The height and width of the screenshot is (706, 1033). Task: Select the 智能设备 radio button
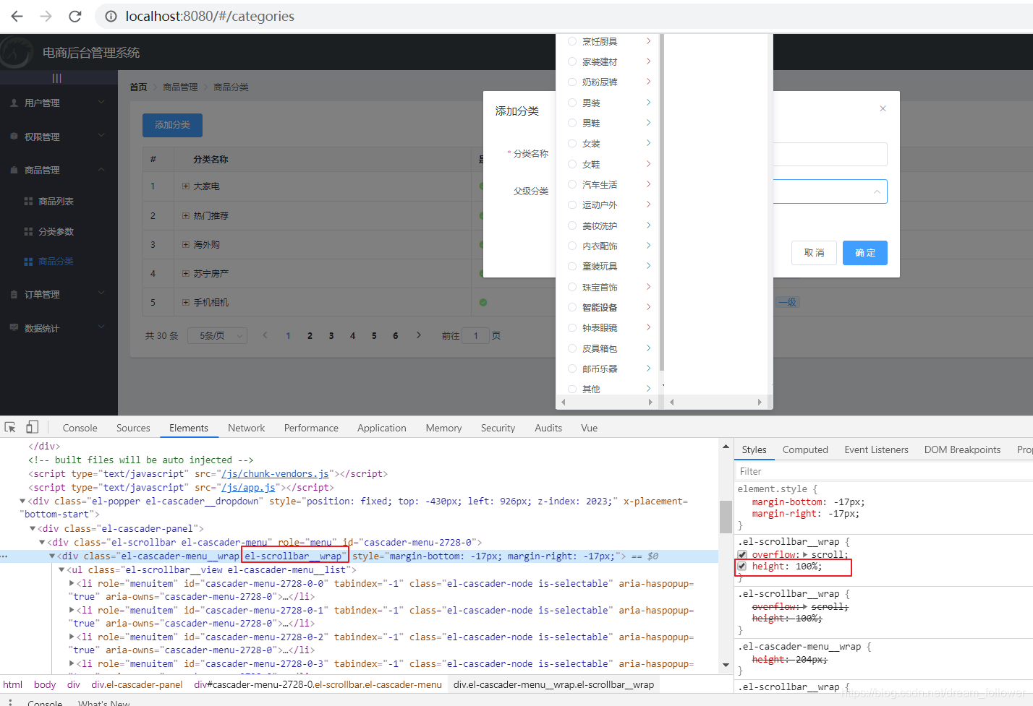pyautogui.click(x=572, y=307)
